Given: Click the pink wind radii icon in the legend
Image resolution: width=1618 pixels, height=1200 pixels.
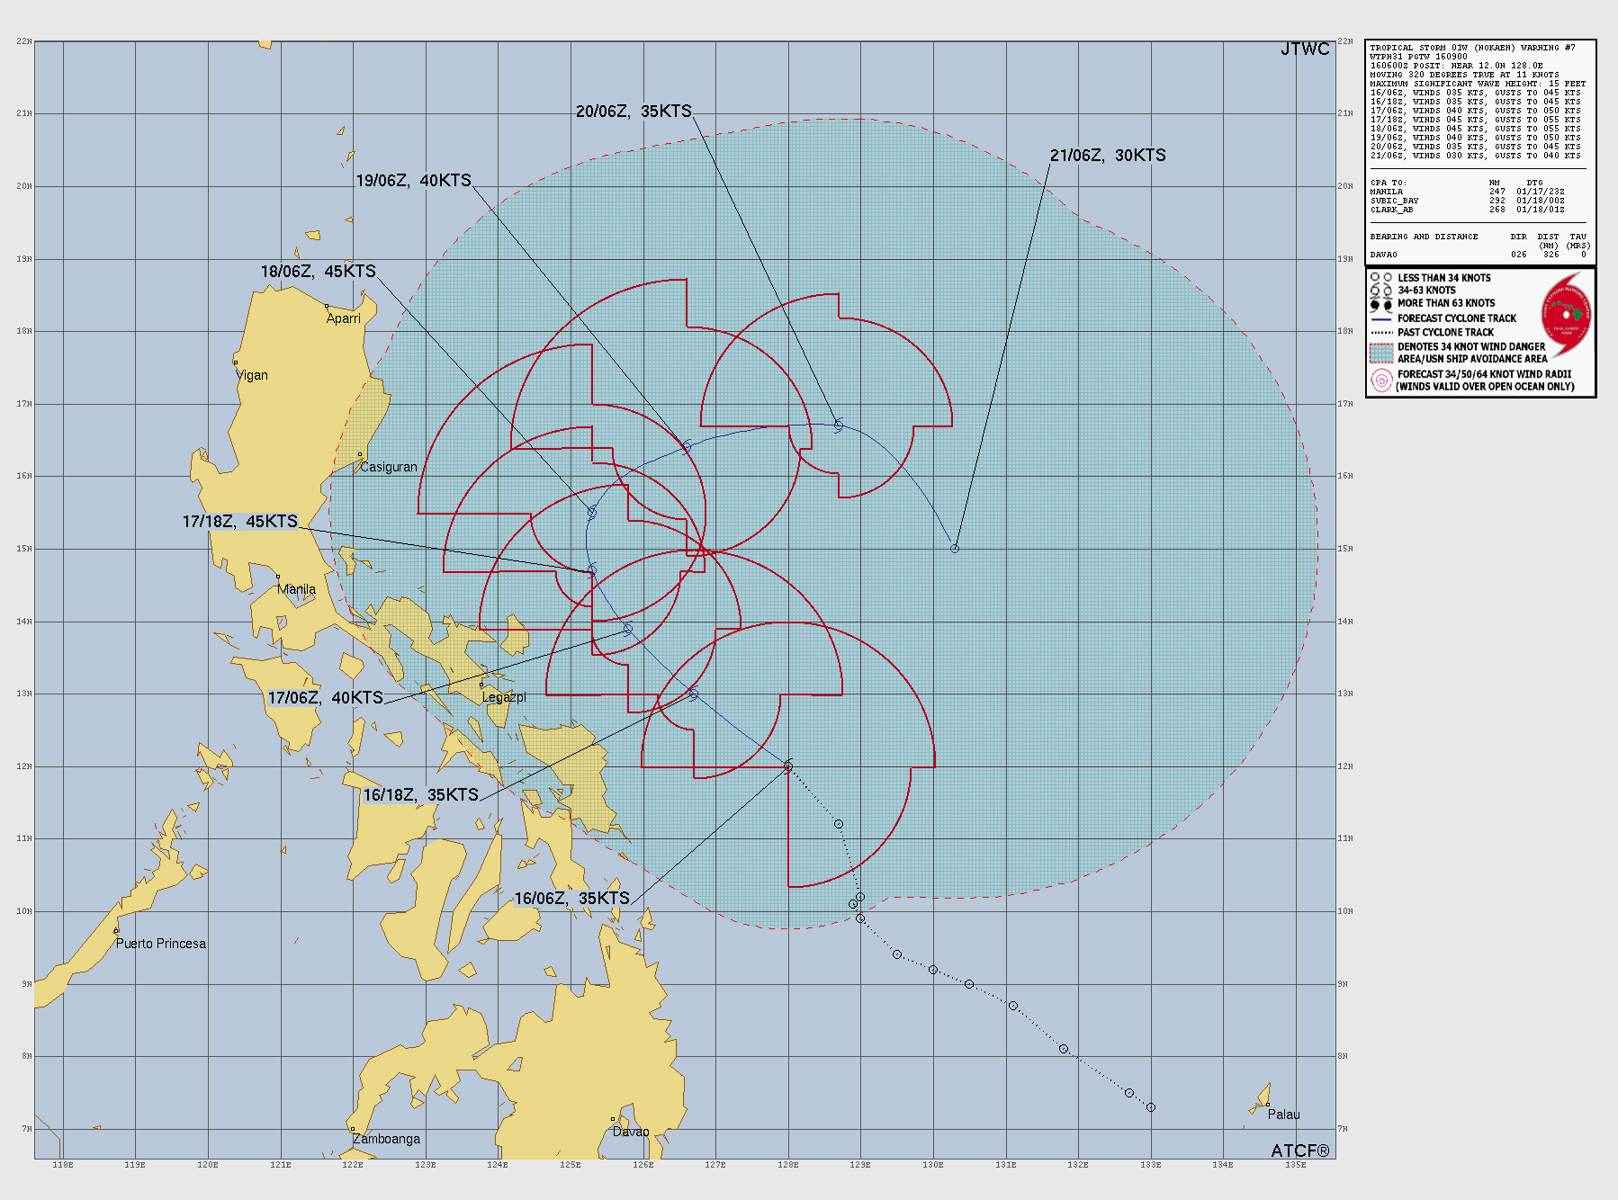Looking at the screenshot, I should (x=1380, y=381).
